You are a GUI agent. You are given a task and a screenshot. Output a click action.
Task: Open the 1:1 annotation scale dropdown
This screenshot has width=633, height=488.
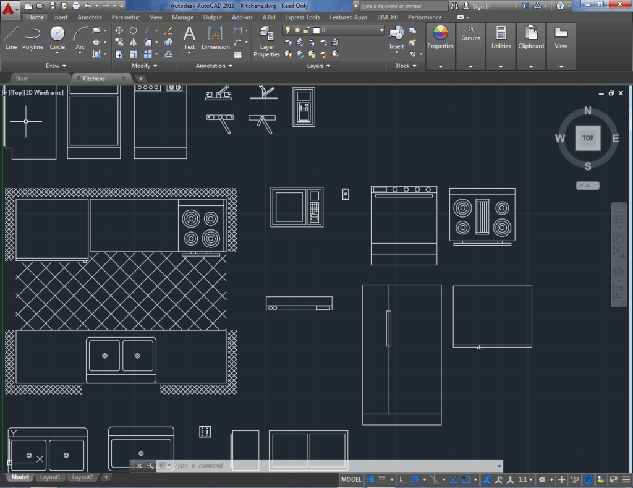525,479
